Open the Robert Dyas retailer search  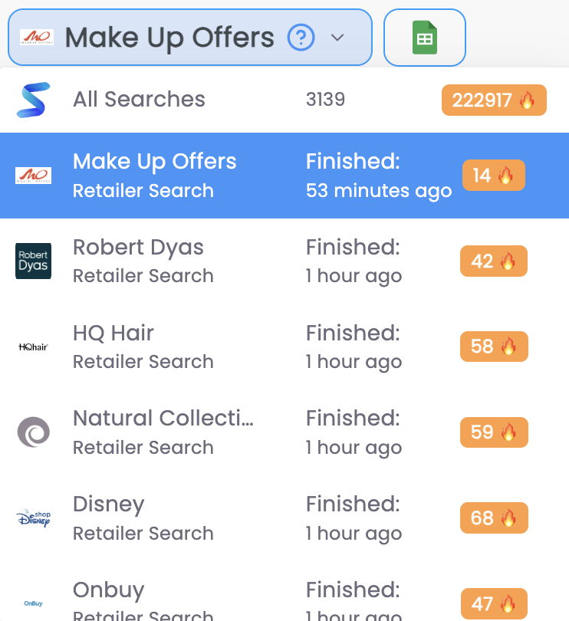pyautogui.click(x=284, y=261)
